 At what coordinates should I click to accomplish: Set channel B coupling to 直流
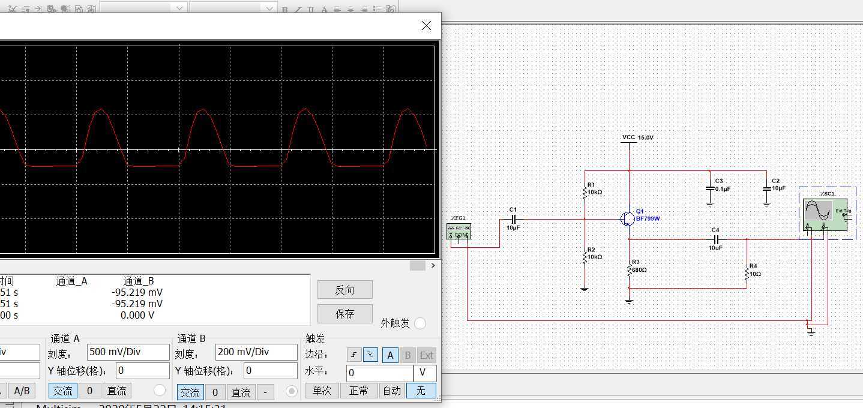pos(241,392)
